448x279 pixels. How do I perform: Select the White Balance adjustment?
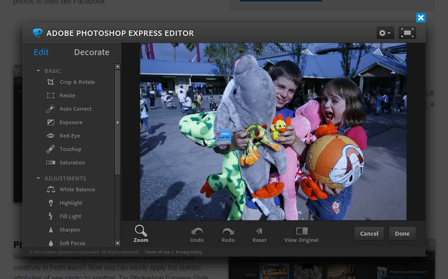point(77,189)
